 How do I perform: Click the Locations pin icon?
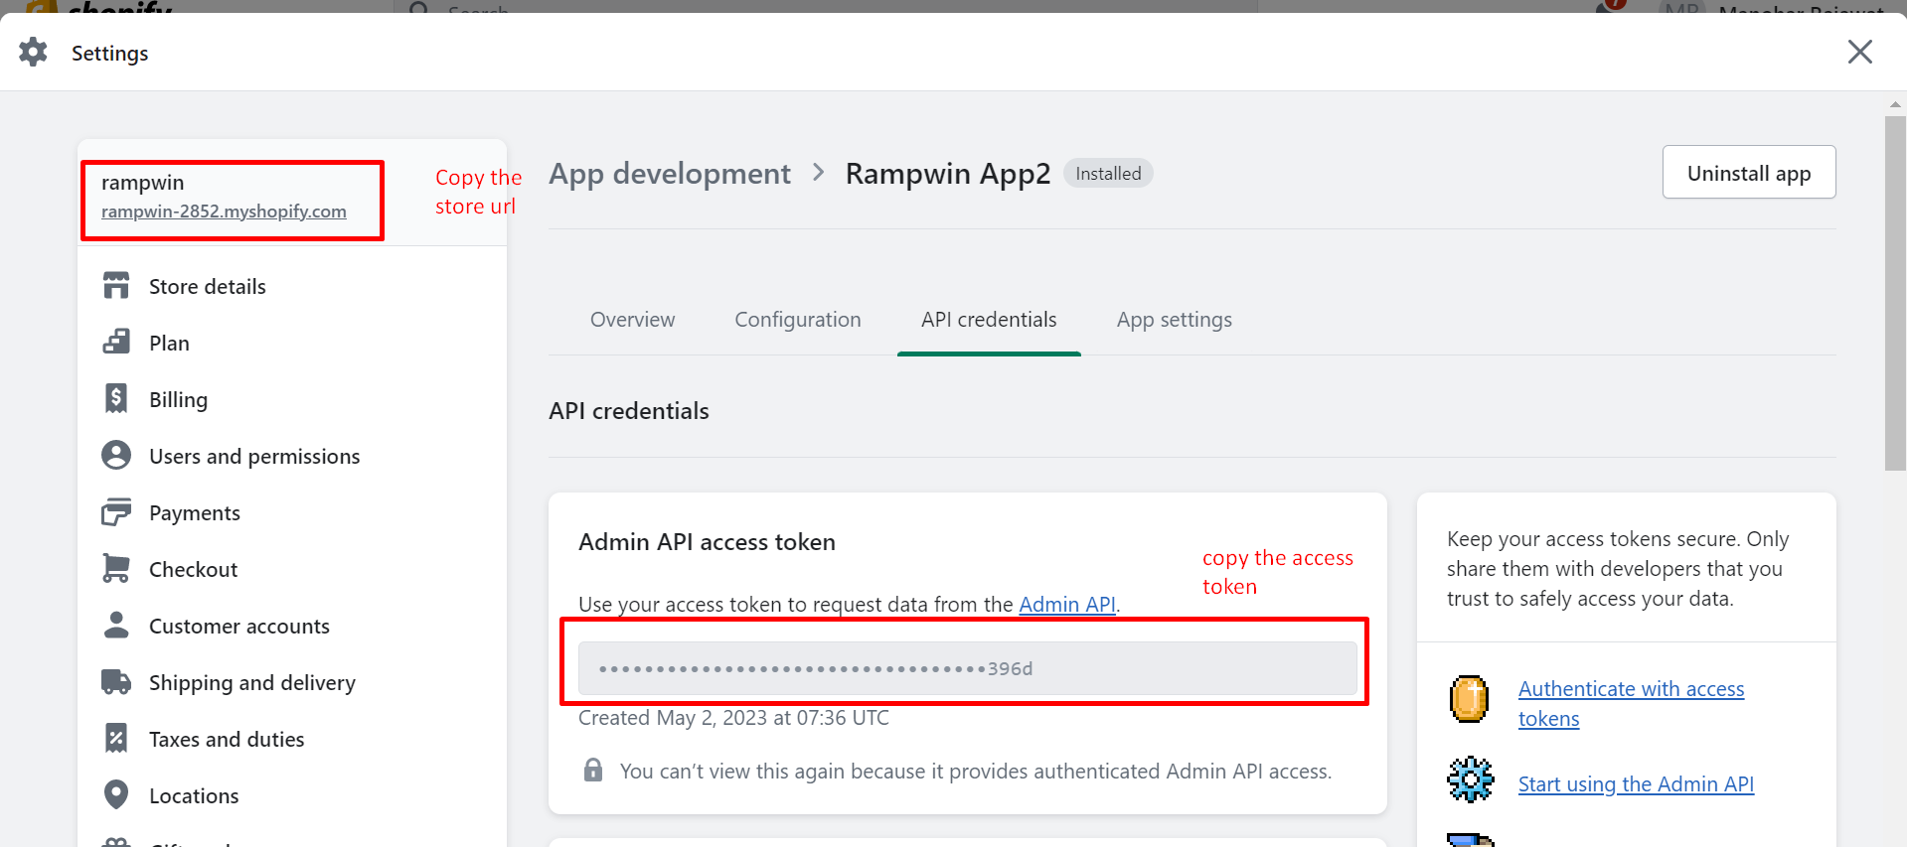(x=116, y=795)
